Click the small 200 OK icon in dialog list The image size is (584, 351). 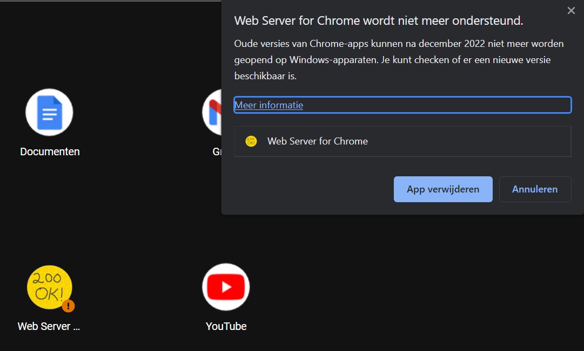point(251,141)
